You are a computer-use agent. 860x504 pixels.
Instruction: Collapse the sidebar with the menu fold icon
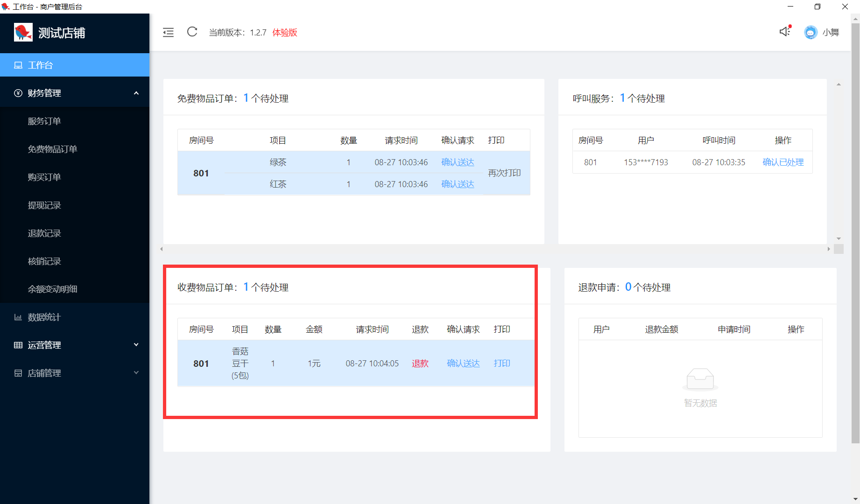click(168, 32)
